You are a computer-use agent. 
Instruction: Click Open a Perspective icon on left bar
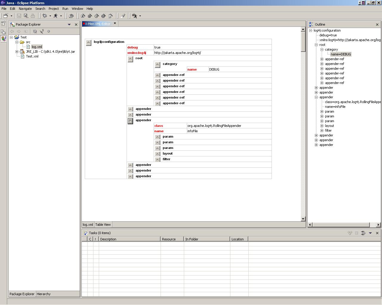(3, 23)
